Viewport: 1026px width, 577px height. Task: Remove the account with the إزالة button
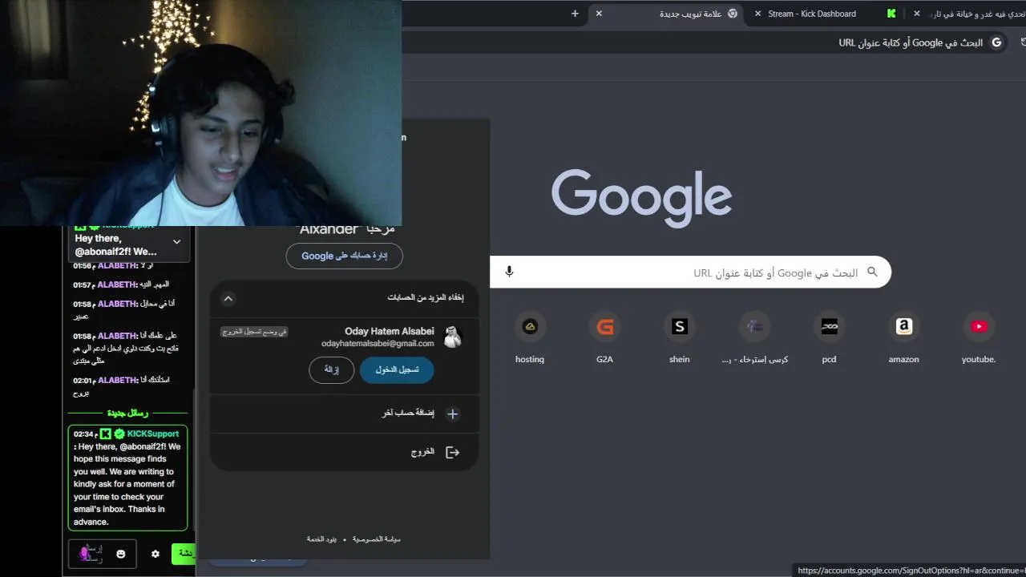pyautogui.click(x=331, y=369)
